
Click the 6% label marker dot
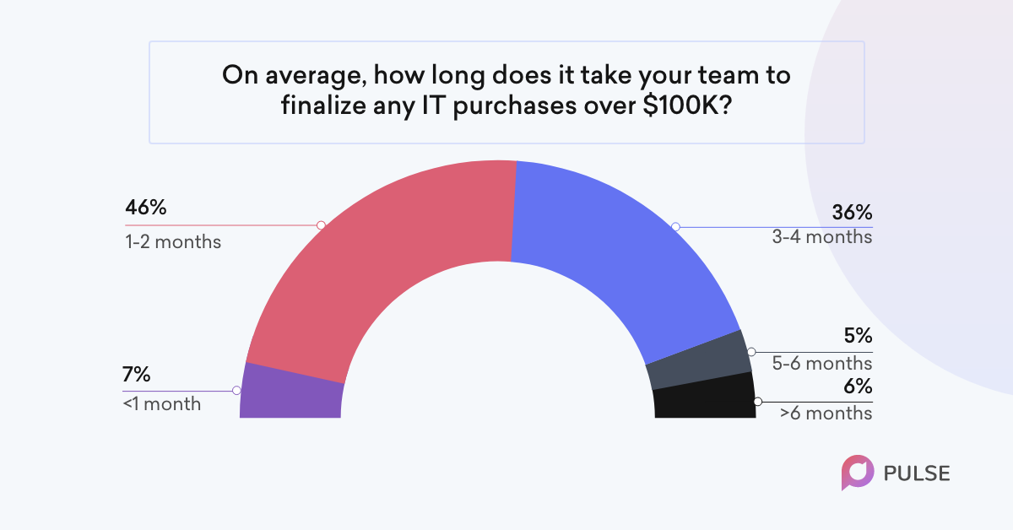[x=757, y=402]
